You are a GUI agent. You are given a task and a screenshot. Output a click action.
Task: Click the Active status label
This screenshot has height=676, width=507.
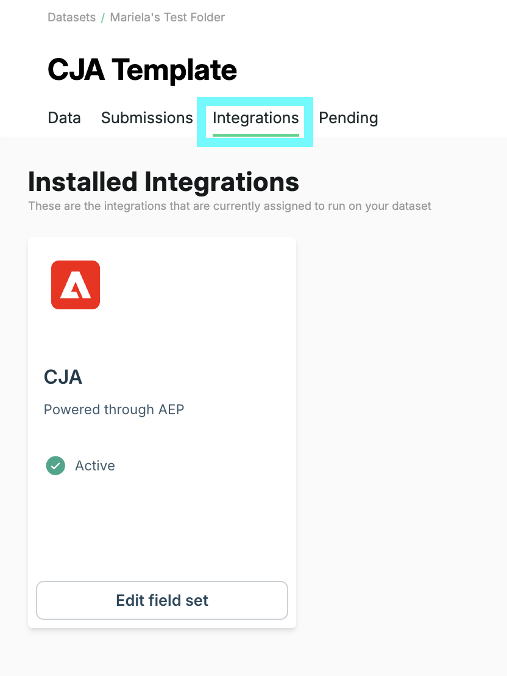(x=95, y=466)
